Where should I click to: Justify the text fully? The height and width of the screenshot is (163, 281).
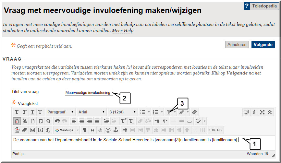click(97, 121)
